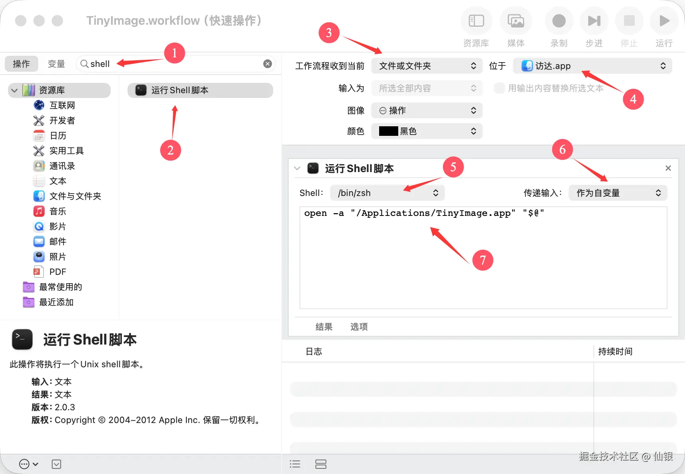
Task: Open the 媒体 media browser icon
Action: pyautogui.click(x=516, y=21)
